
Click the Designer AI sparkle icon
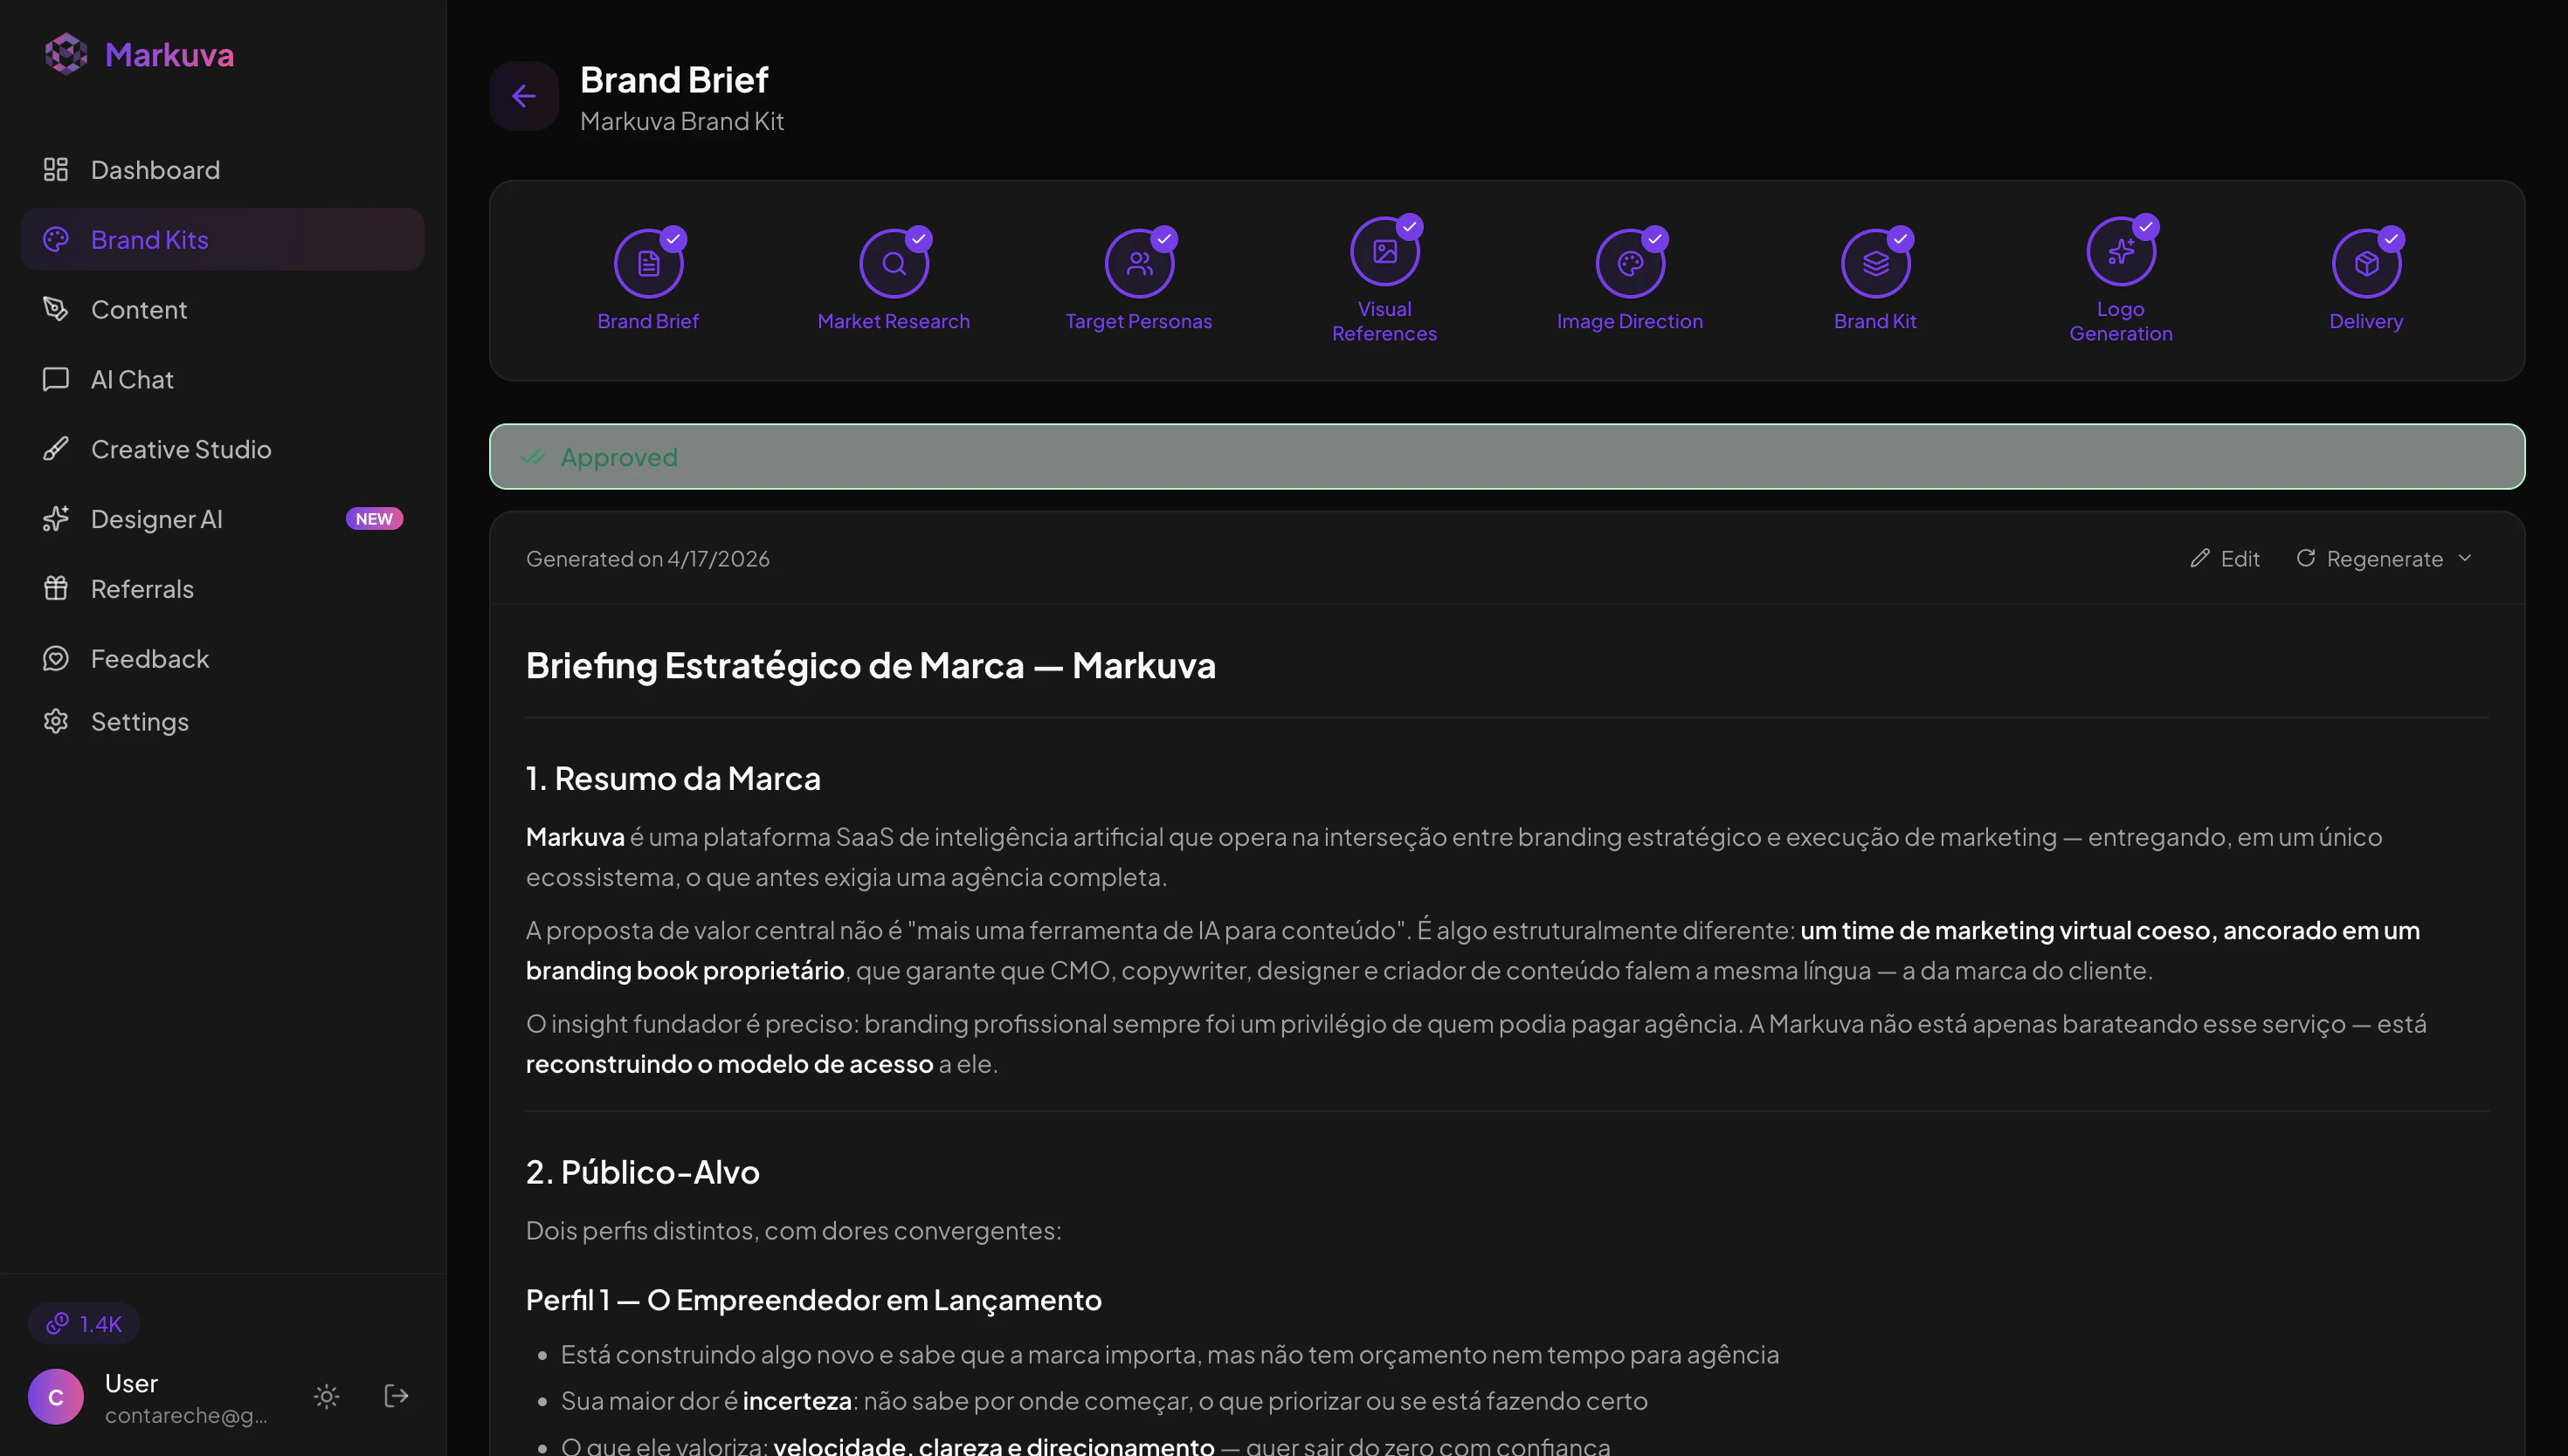tap(56, 519)
